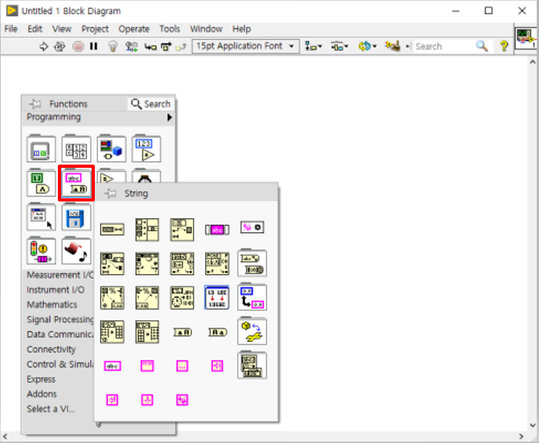
Task: Collapse the Programming category arrow
Action: (169, 118)
